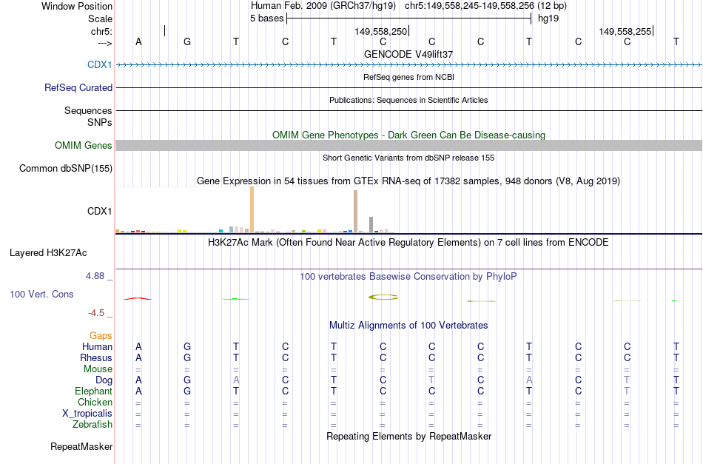703x464 pixels.
Task: Click the red PhyloP conservation mark under base A
Action: pos(138,298)
